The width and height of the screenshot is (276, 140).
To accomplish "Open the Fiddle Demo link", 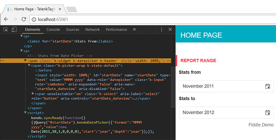I will (x=261, y=125).
